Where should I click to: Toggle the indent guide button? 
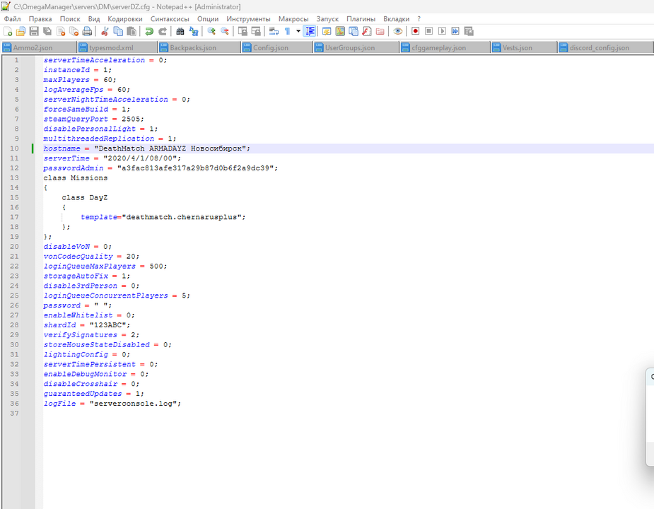(310, 31)
